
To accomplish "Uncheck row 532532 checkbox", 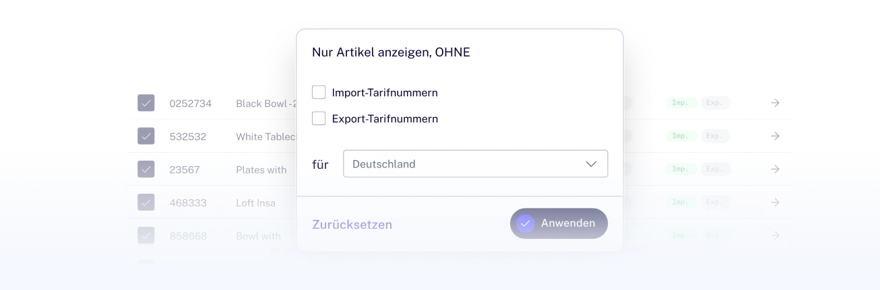I will (x=146, y=136).
